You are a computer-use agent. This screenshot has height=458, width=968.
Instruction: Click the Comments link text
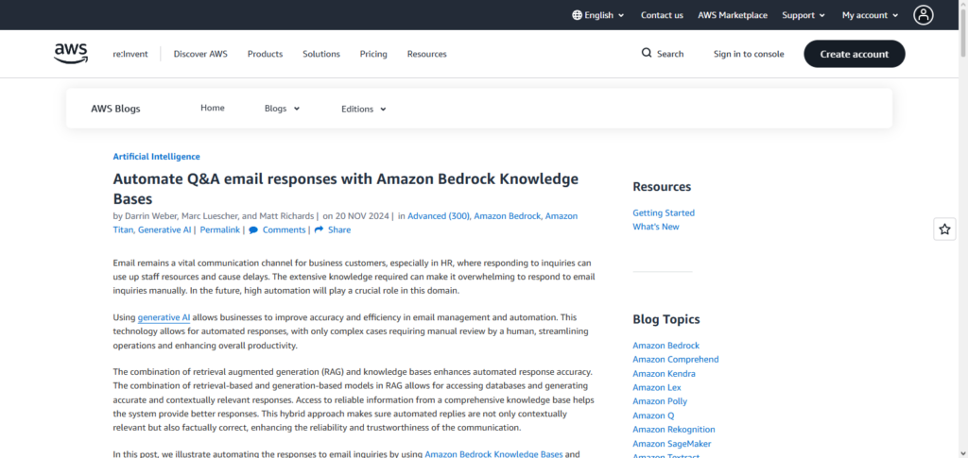tap(284, 229)
